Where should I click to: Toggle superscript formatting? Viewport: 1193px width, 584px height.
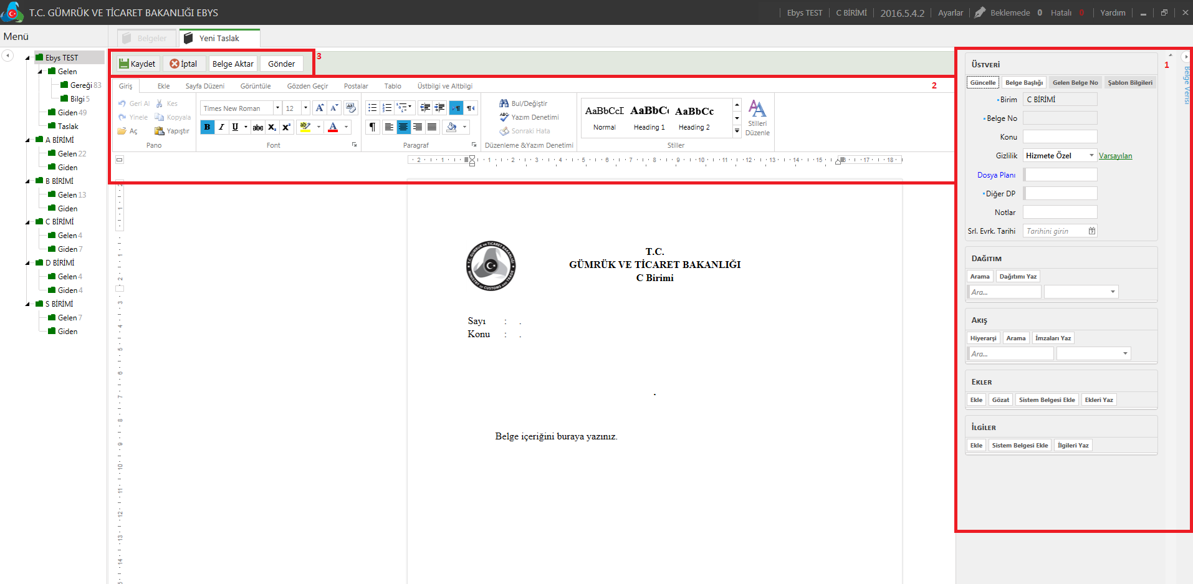[x=286, y=127]
